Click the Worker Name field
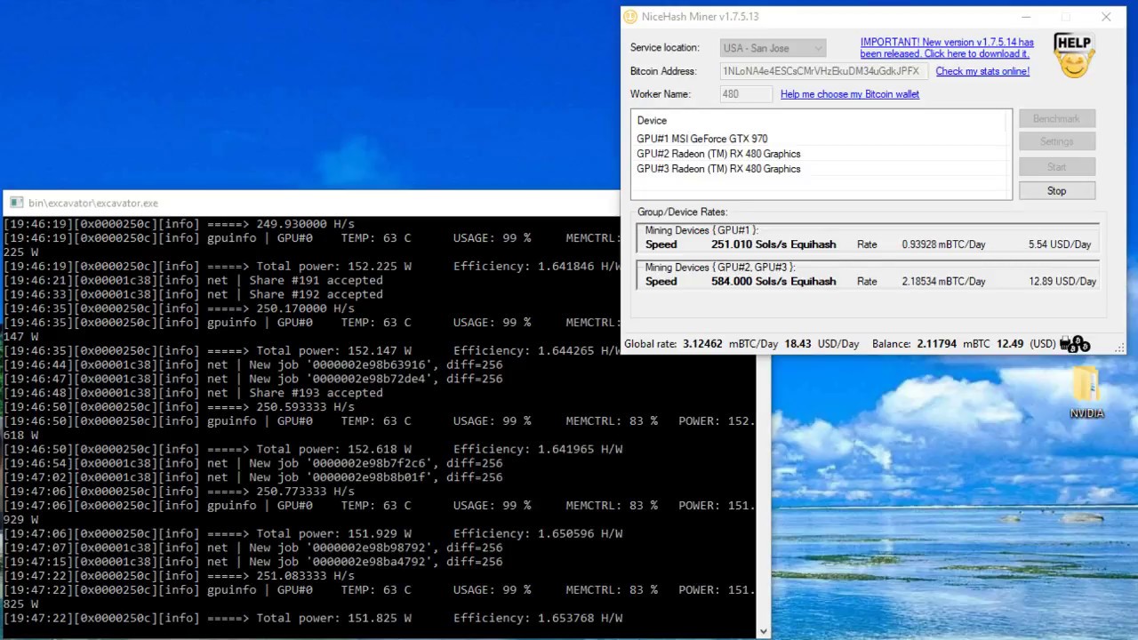 click(x=746, y=94)
